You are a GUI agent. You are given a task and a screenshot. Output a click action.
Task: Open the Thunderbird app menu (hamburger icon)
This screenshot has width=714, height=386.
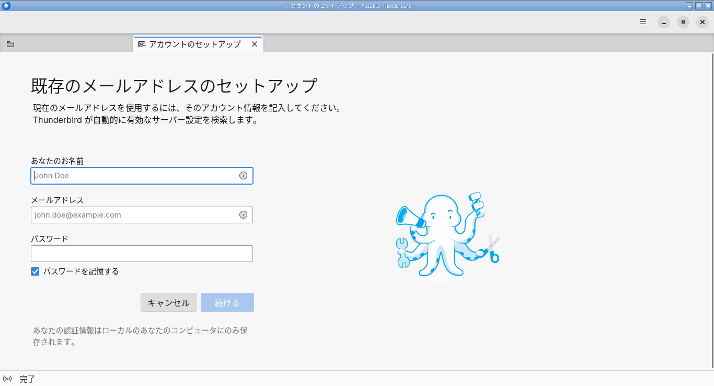642,22
